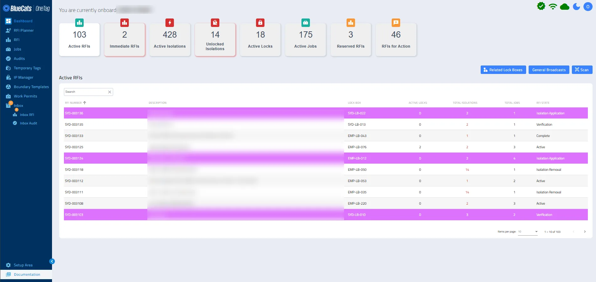The width and height of the screenshot is (596, 282).
Task: Open the items per page dropdown
Action: 528,232
